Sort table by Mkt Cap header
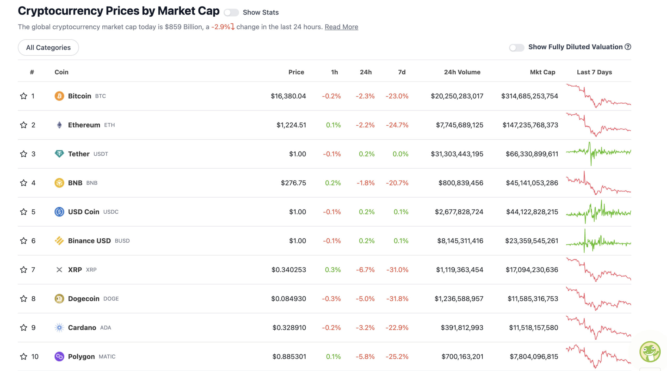667x371 pixels. click(x=542, y=72)
